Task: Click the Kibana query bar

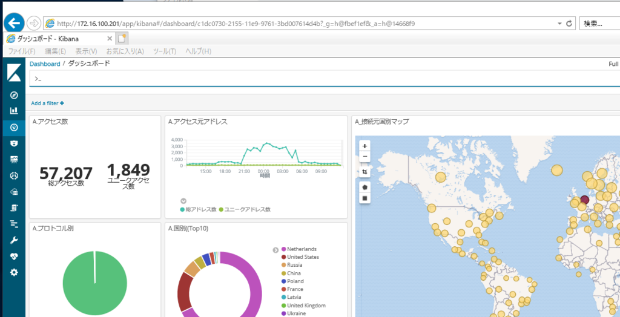Action: [325, 79]
